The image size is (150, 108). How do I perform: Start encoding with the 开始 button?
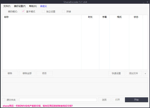click(136, 100)
